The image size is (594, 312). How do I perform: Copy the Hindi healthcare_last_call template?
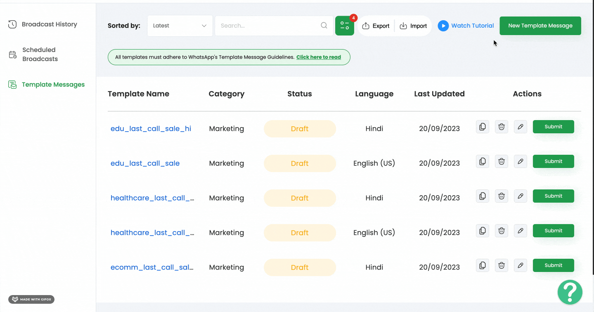(x=483, y=196)
